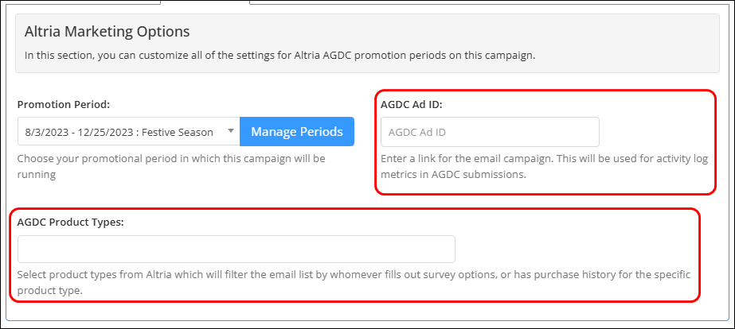
Task: Click the arrow on the Festive Season selector
Action: coord(231,131)
